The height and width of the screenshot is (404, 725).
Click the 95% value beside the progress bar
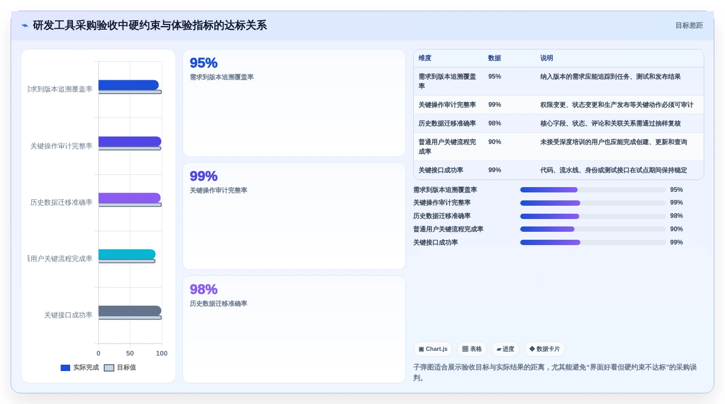point(677,190)
